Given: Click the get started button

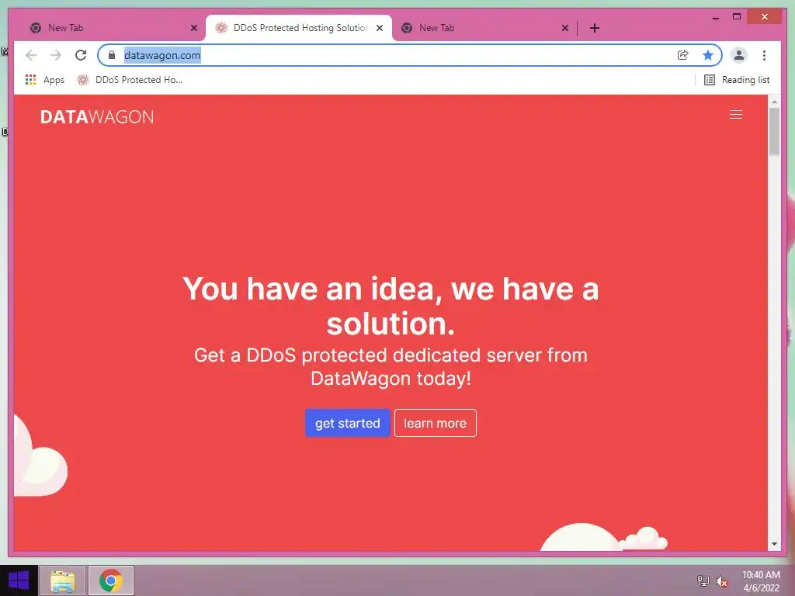Looking at the screenshot, I should click(x=347, y=423).
